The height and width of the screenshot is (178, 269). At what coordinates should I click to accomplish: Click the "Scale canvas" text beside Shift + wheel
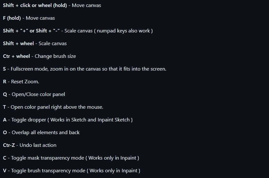coord(53,44)
